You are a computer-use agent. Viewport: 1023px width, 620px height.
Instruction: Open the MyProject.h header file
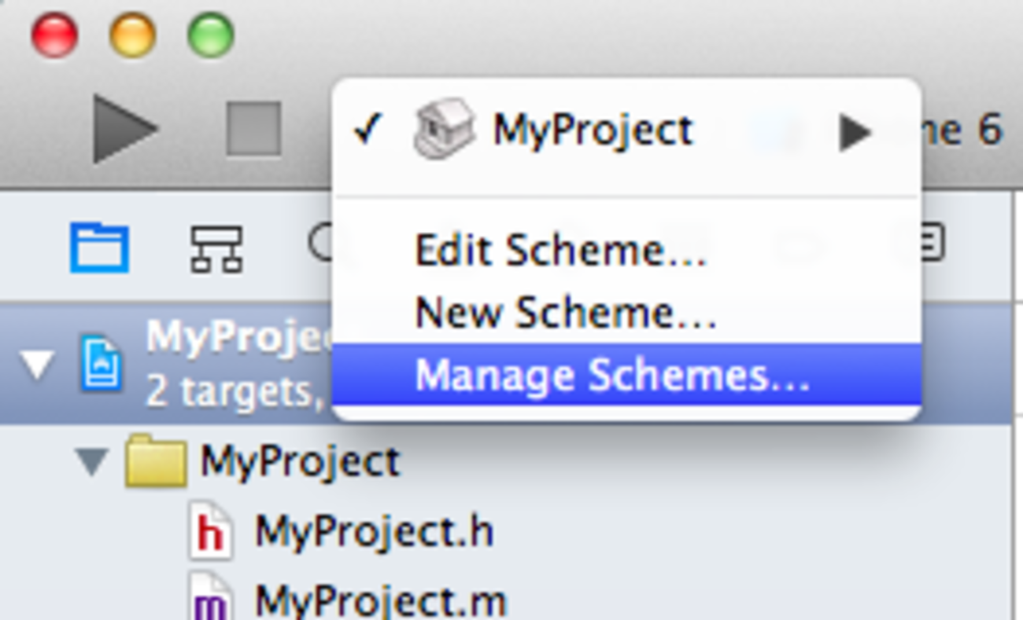click(x=374, y=532)
